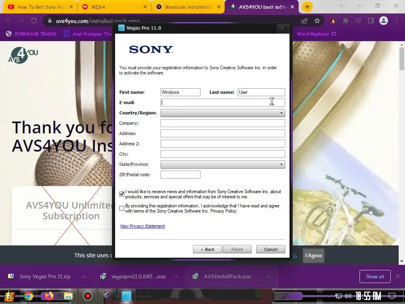Close the MEGA tab
This screenshot has width=405, height=304.
(145, 7)
